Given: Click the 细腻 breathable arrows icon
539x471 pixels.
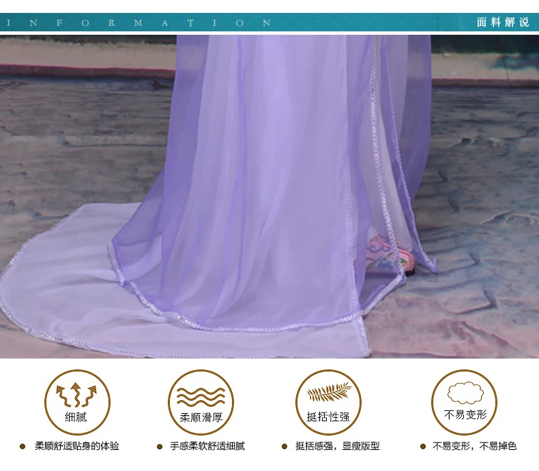Looking at the screenshot, I should click(77, 402).
